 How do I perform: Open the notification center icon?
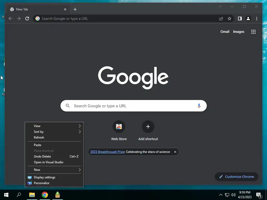(x=259, y=195)
